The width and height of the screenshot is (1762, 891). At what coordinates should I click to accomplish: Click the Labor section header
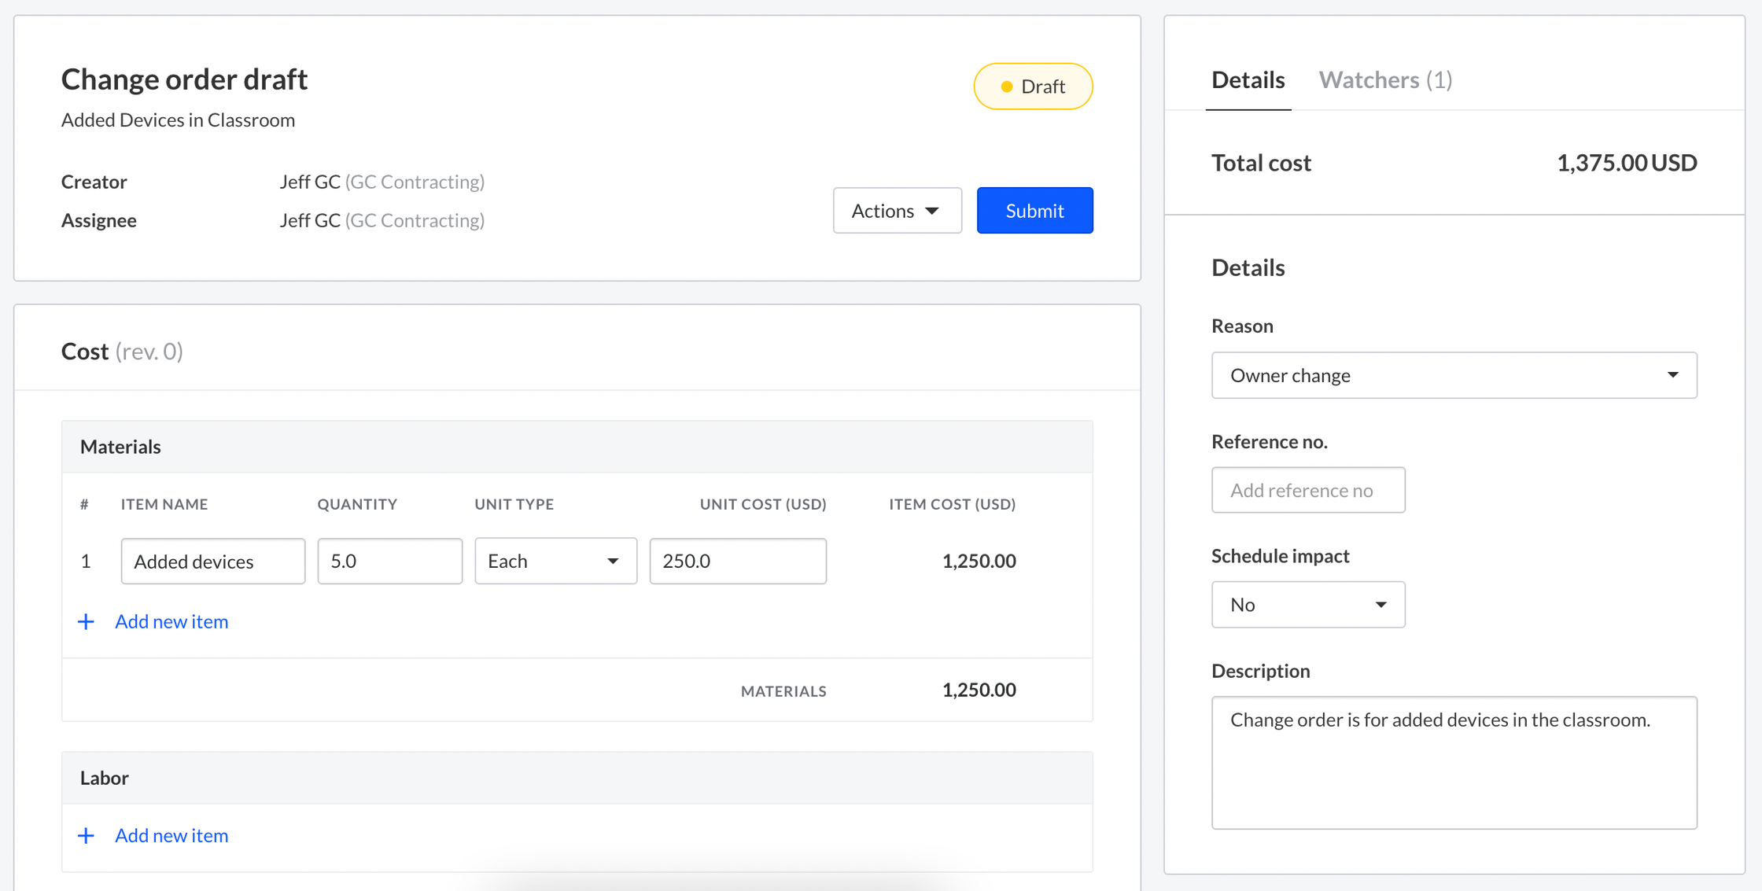coord(105,778)
